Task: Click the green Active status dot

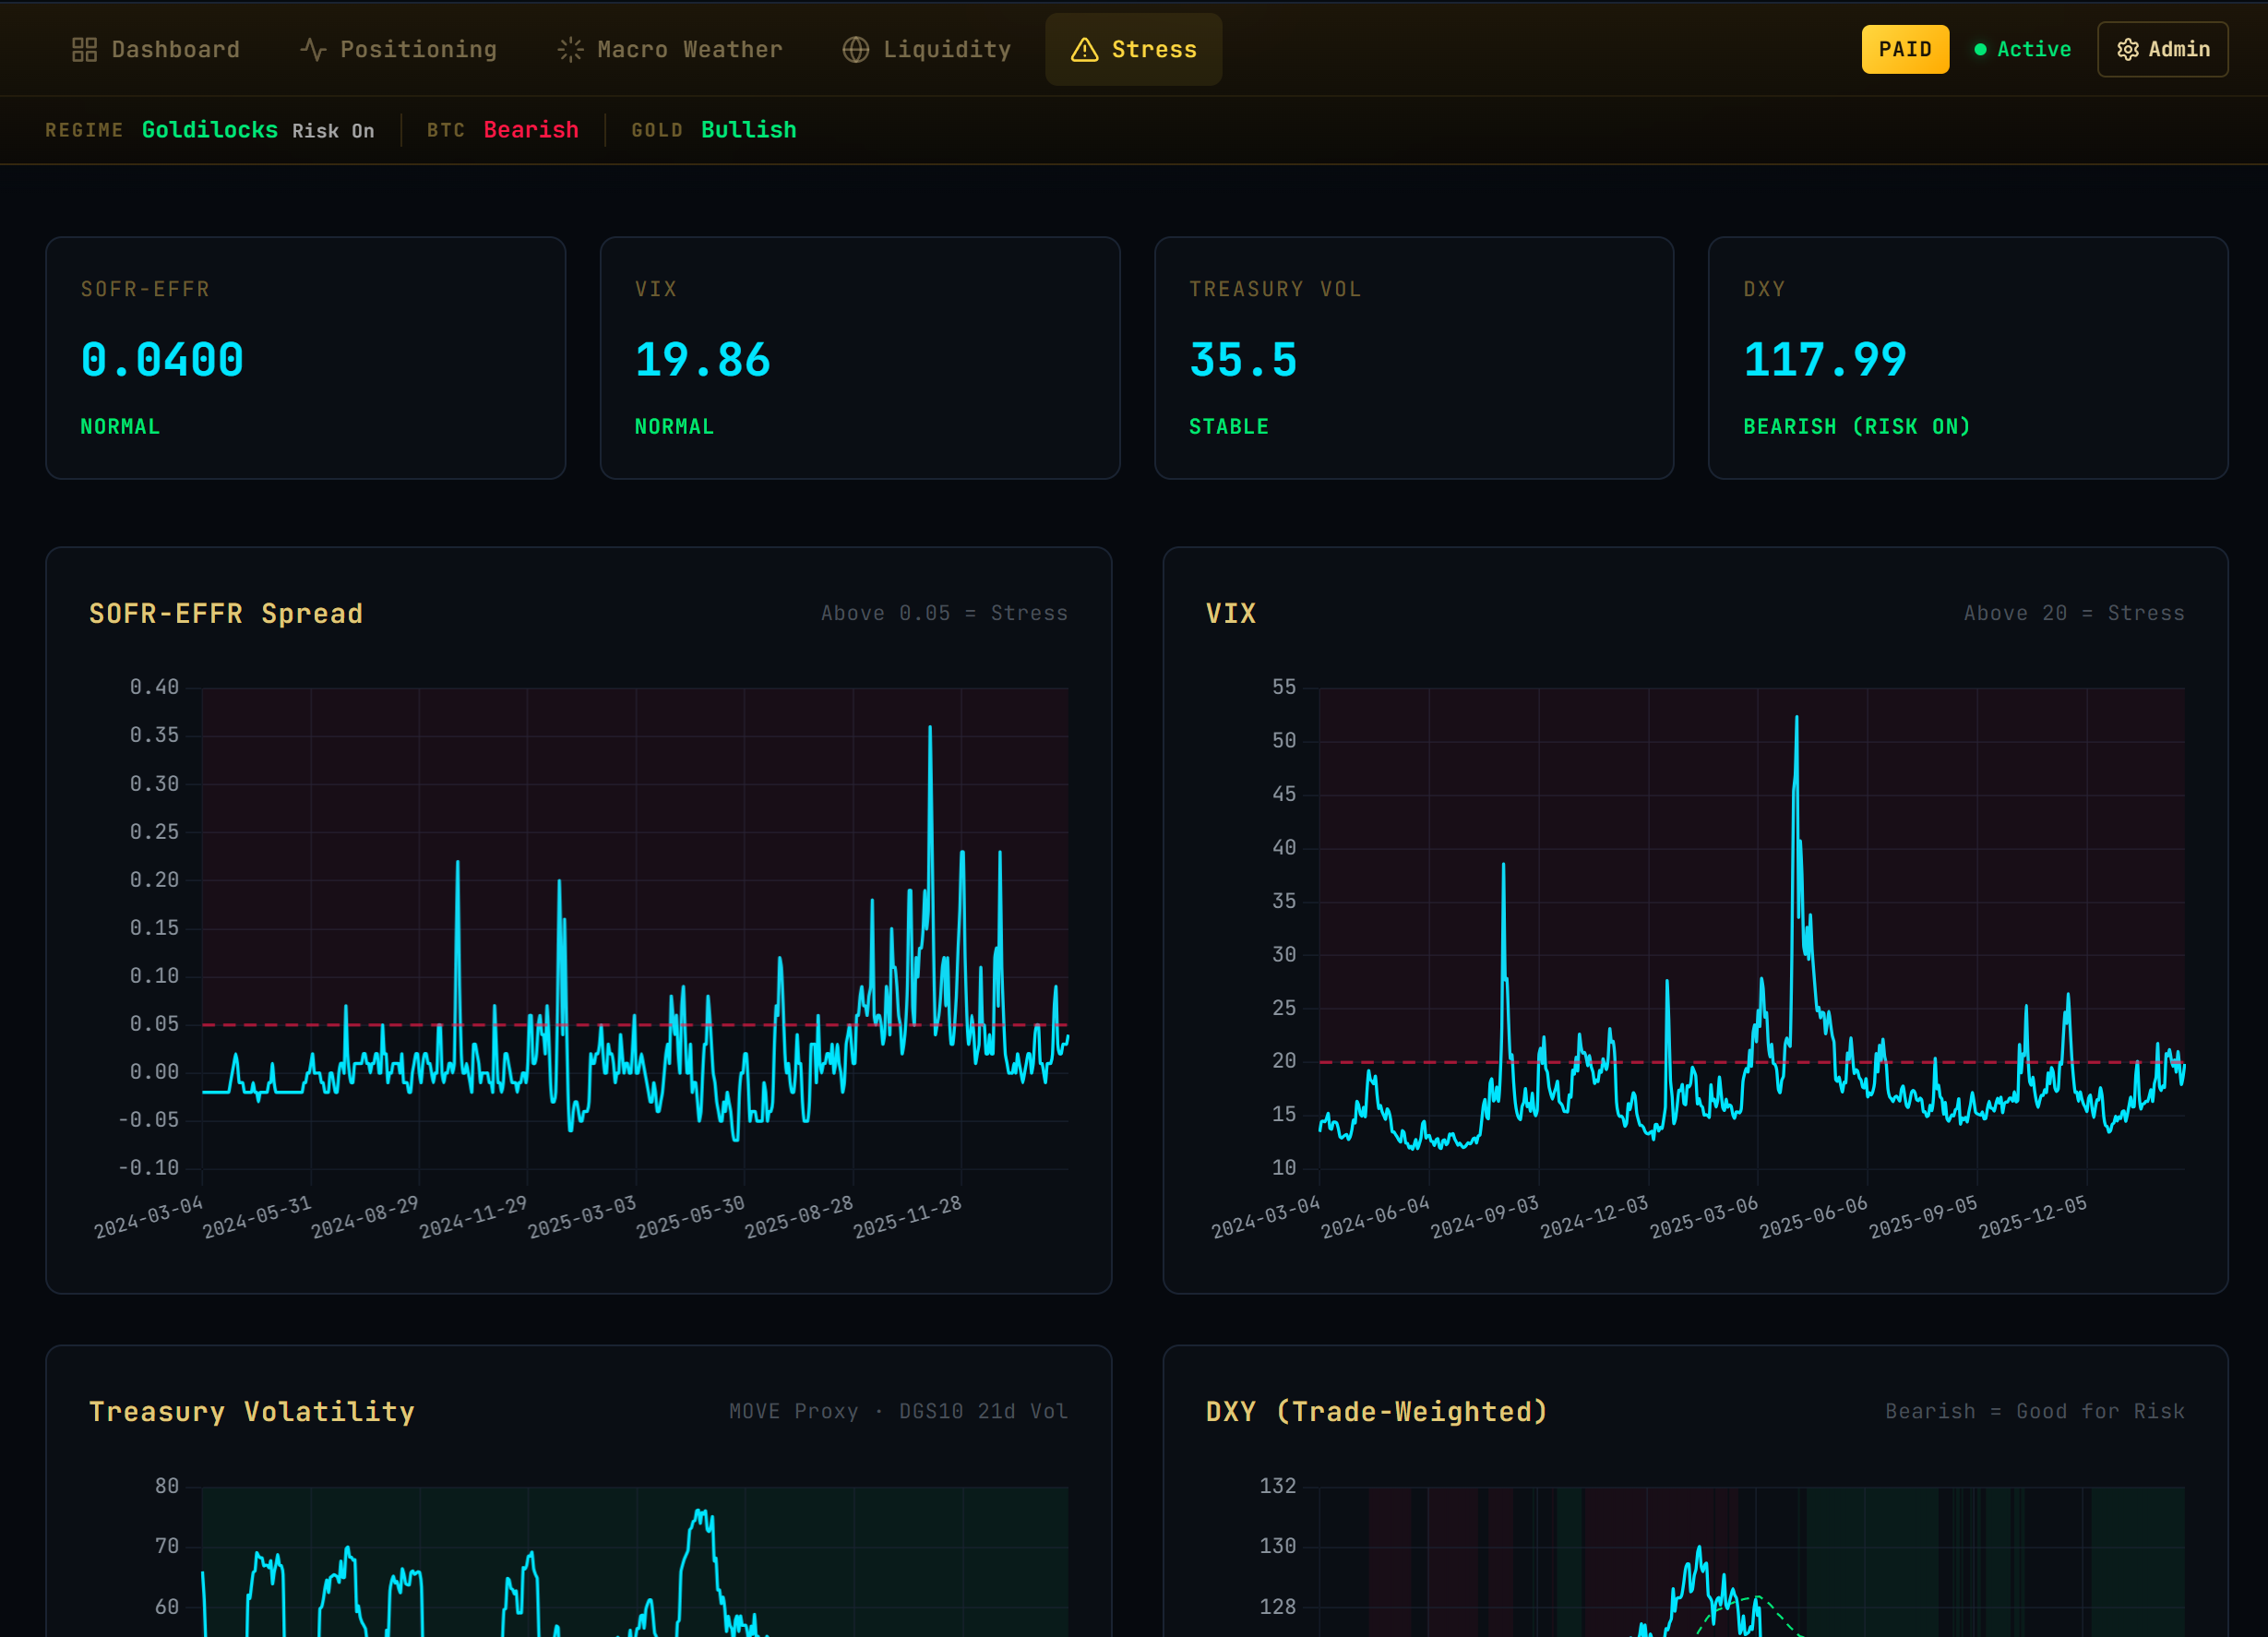Action: pyautogui.click(x=1980, y=50)
